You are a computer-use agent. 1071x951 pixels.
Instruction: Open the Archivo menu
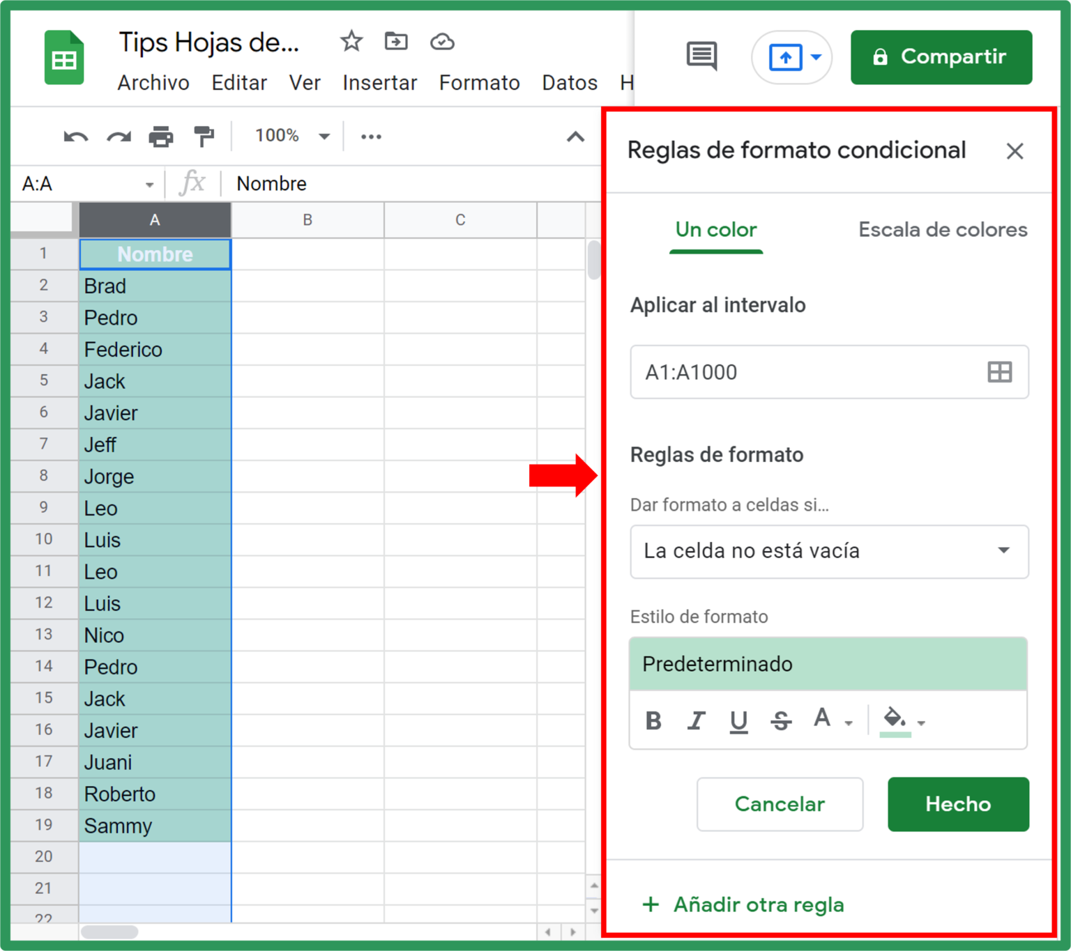tap(153, 83)
